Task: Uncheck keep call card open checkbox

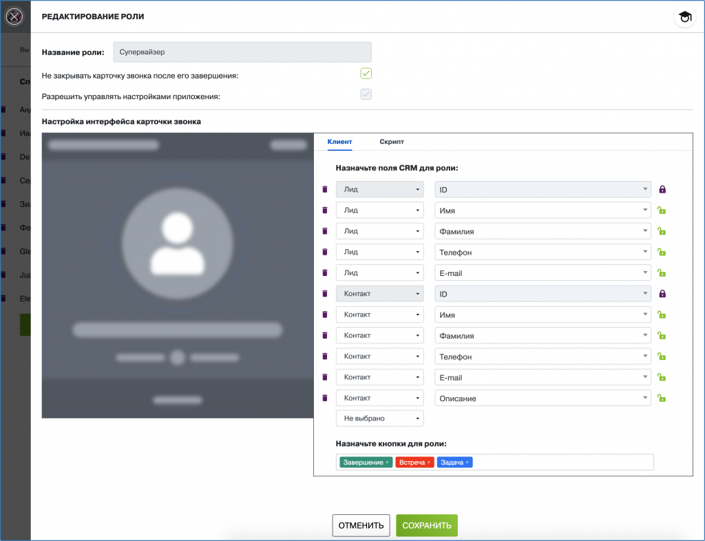Action: point(366,74)
